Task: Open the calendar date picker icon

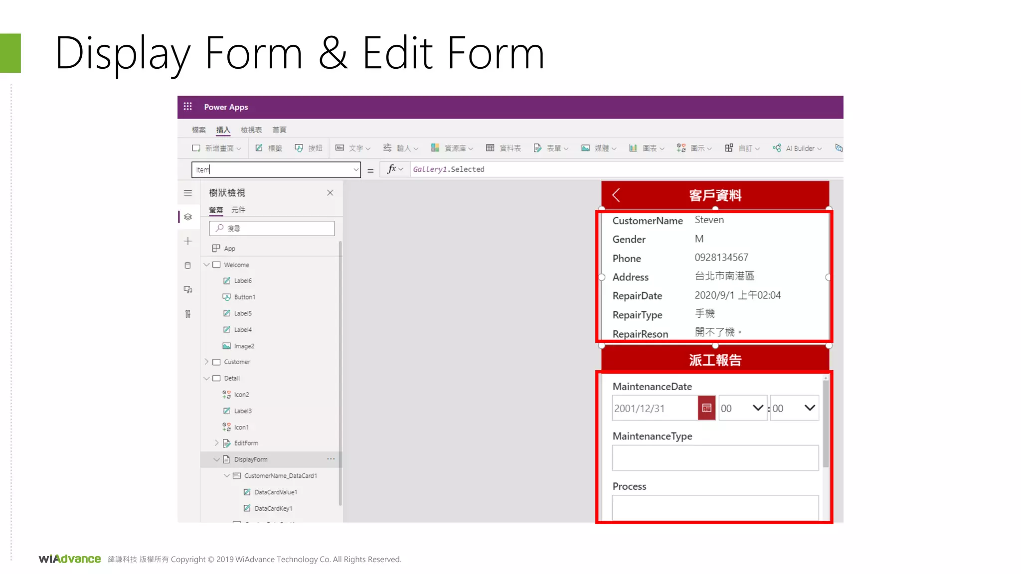Action: [706, 408]
